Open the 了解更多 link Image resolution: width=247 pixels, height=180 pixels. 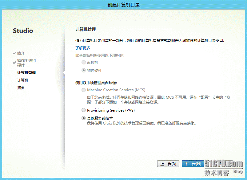(83, 48)
